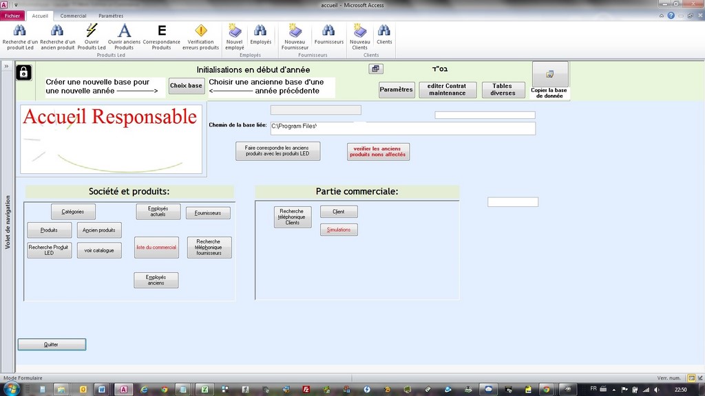This screenshot has height=396, width=705.
Task: Open the Quick Access Toolbar dropdown arrow
Action: click(15, 5)
